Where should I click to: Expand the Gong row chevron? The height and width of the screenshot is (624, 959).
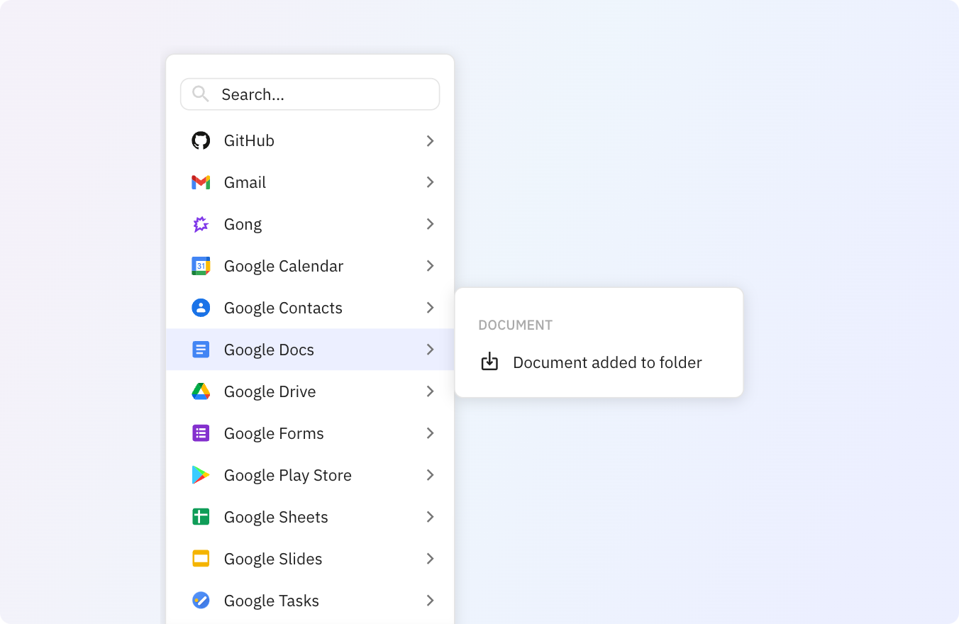[x=430, y=224]
